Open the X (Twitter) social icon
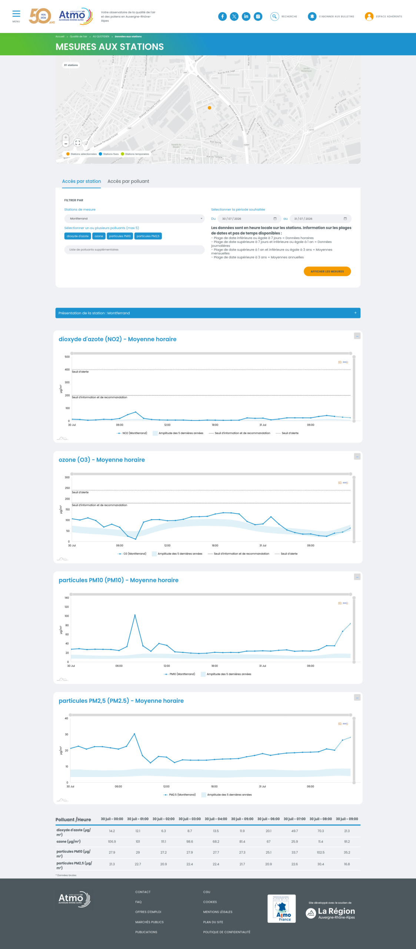The width and height of the screenshot is (416, 949). coord(234,16)
